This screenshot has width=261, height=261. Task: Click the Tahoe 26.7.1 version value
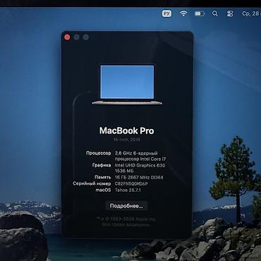tap(128, 190)
